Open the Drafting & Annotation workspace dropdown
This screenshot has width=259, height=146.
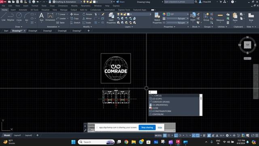tap(67, 2)
